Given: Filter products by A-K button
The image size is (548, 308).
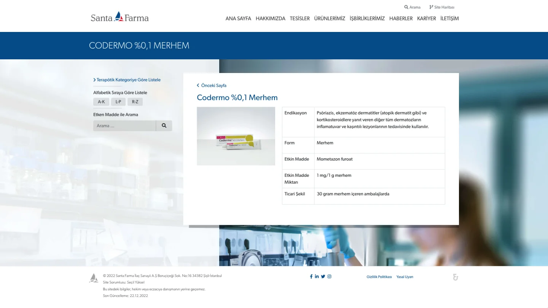Looking at the screenshot, I should point(101,102).
